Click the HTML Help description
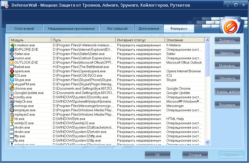The width and height of the screenshot is (249, 163). (175, 119)
